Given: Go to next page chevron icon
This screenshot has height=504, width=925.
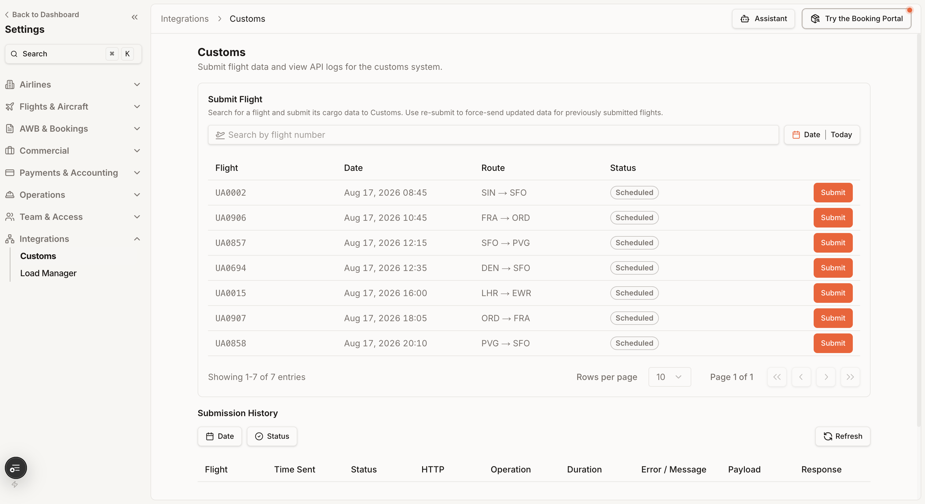Looking at the screenshot, I should (x=826, y=377).
